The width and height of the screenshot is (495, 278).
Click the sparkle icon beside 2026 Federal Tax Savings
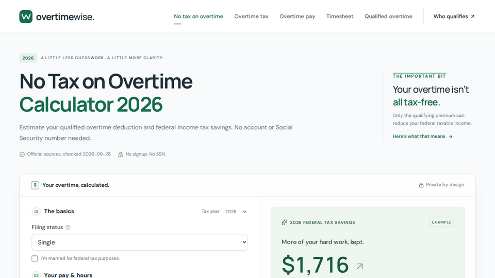[284, 222]
